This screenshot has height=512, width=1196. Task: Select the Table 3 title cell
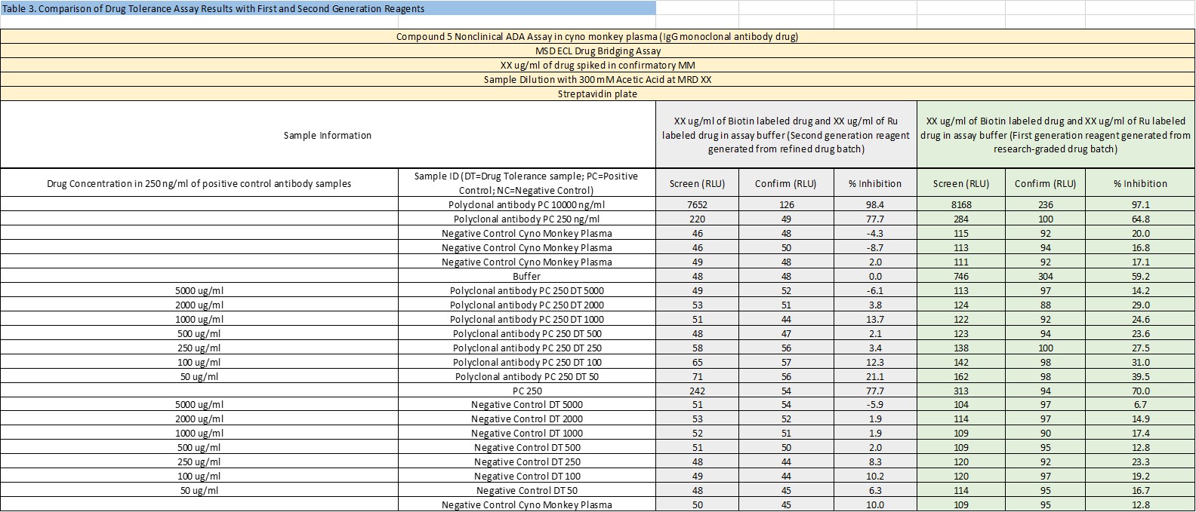[328, 8]
